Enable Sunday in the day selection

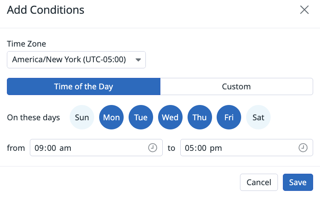tap(82, 118)
